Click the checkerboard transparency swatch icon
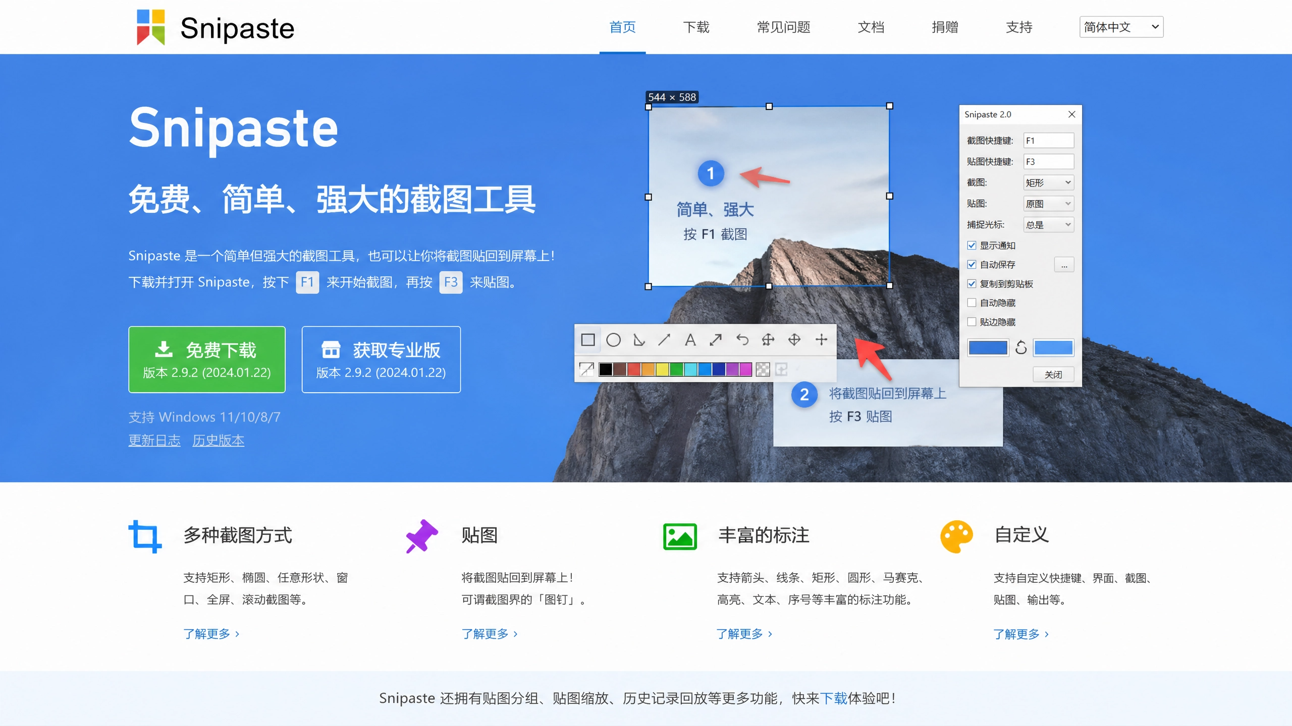Image resolution: width=1292 pixels, height=726 pixels. tap(763, 370)
